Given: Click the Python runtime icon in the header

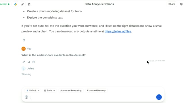Looking at the screenshot, I should (x=16, y=4).
